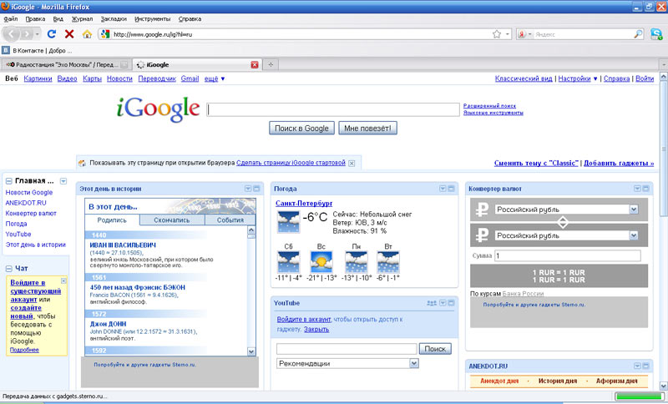Open a new tab with the plus button
The height and width of the screenshot is (404, 668).
coord(271,65)
